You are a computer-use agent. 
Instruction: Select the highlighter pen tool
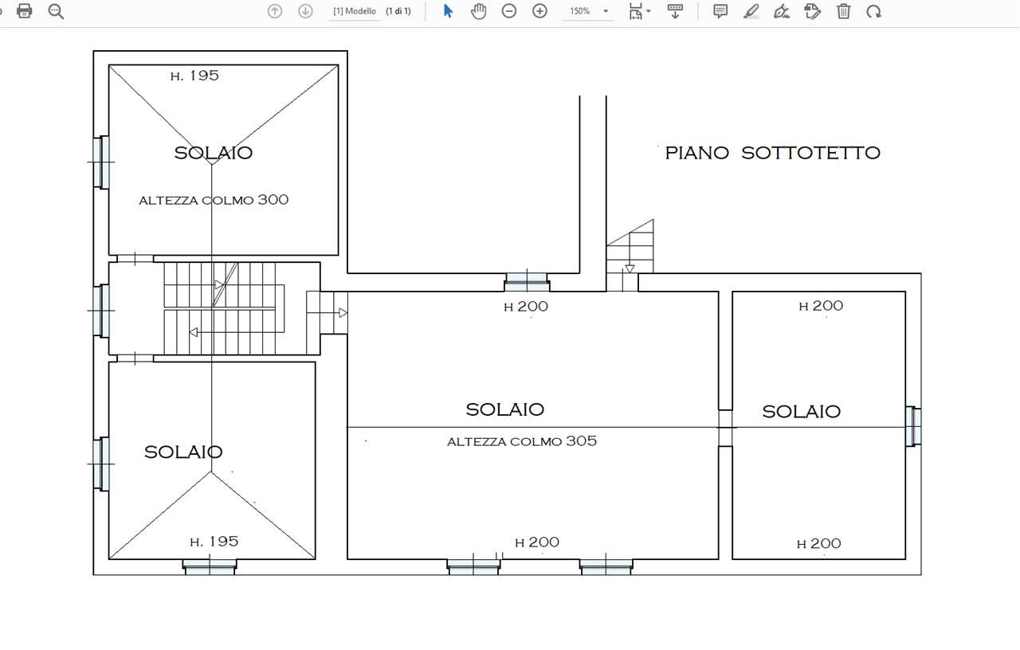(x=751, y=11)
